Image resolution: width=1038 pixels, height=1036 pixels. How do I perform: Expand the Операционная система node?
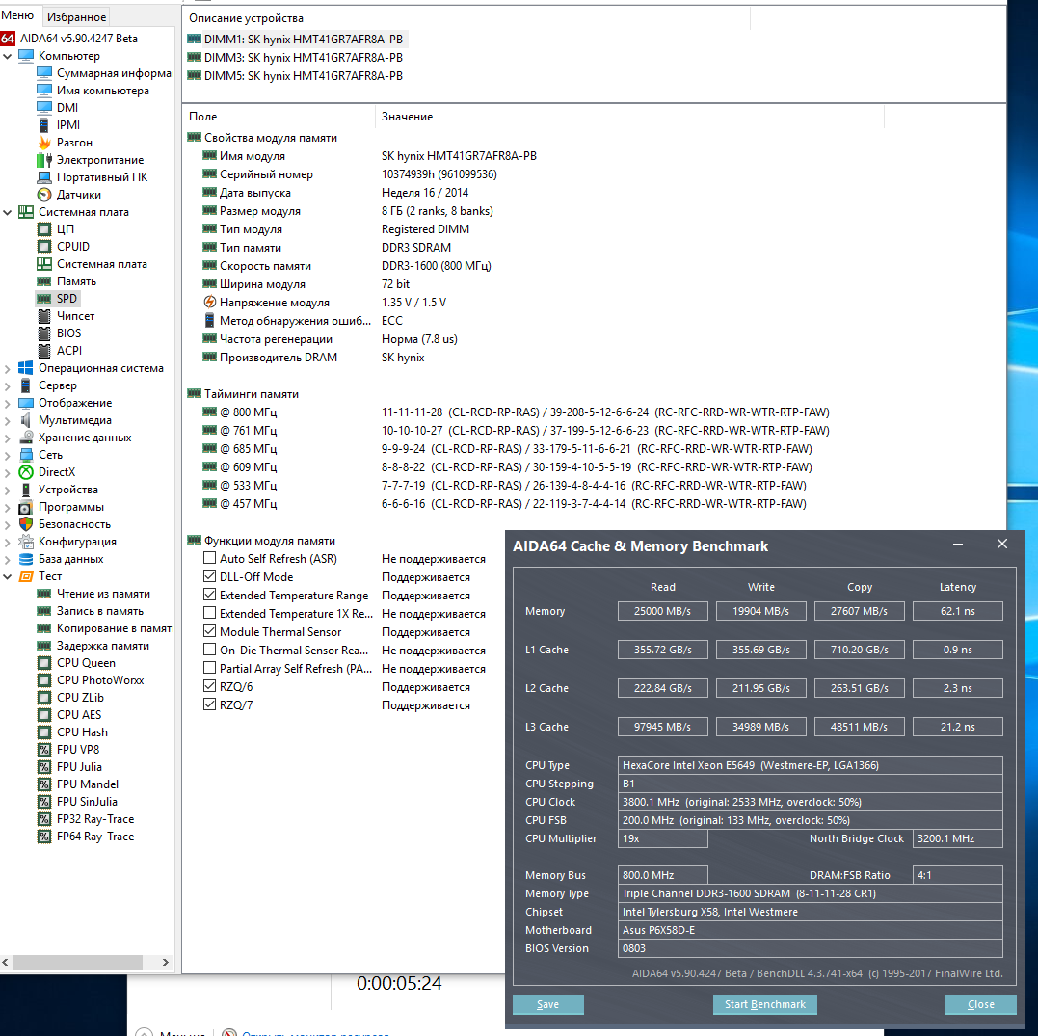coord(8,369)
